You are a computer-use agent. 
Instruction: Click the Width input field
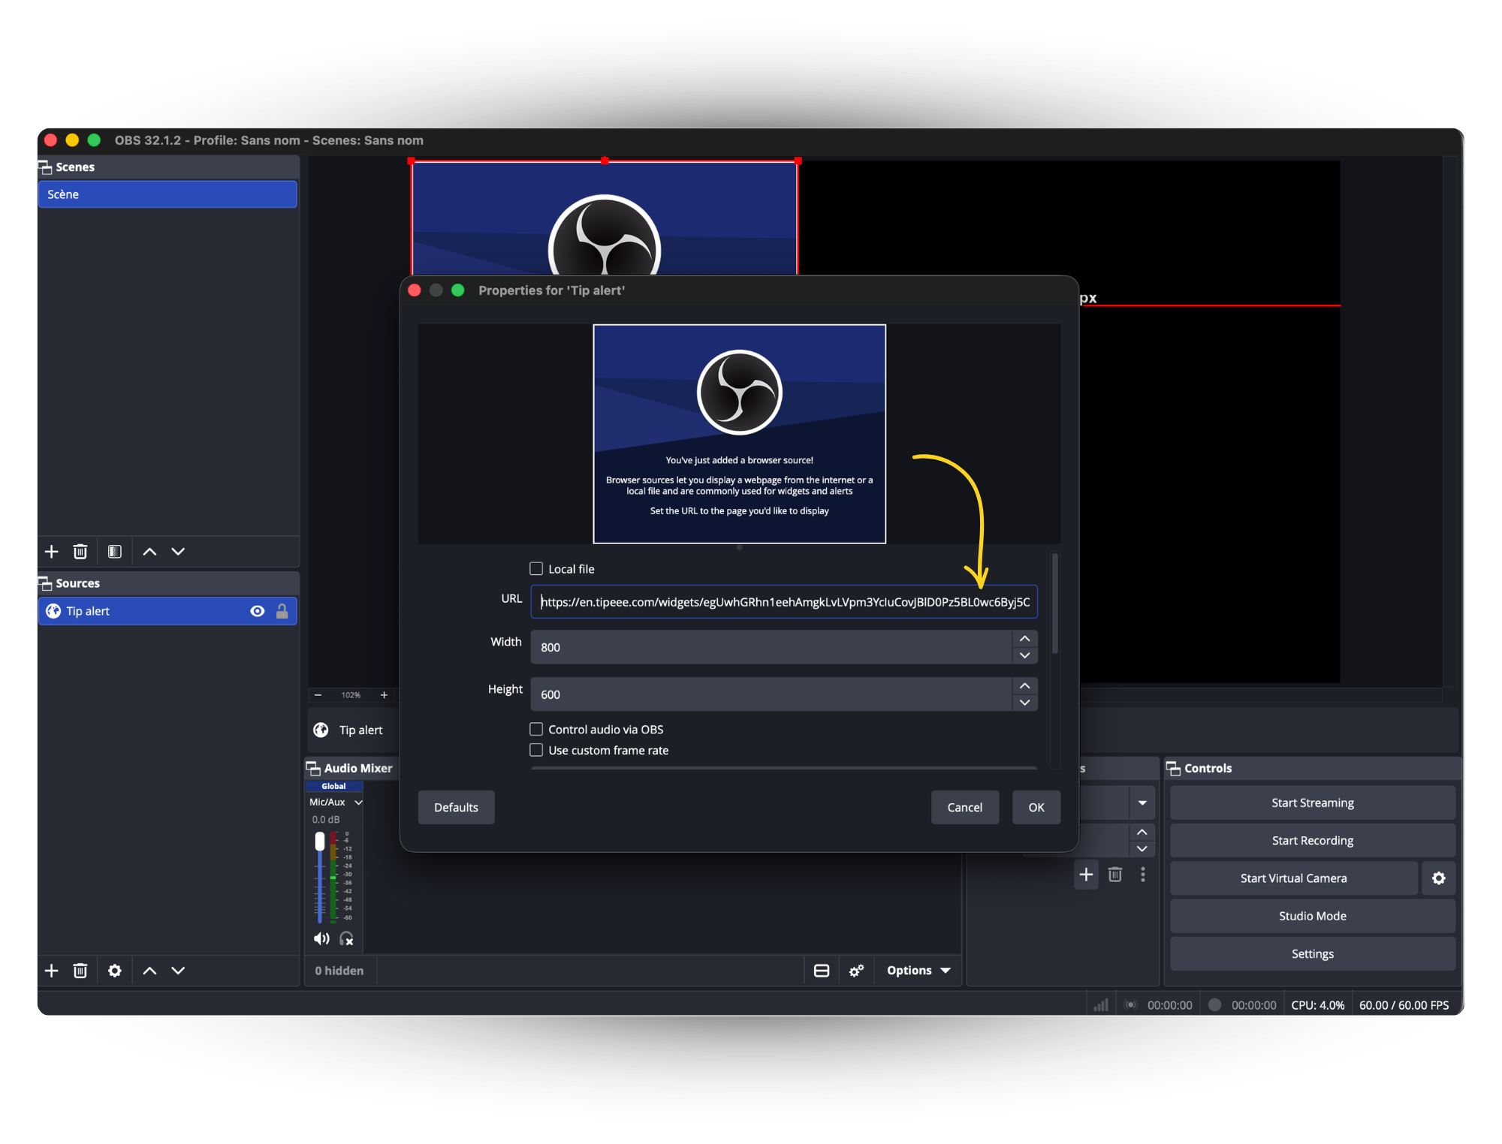coord(771,647)
